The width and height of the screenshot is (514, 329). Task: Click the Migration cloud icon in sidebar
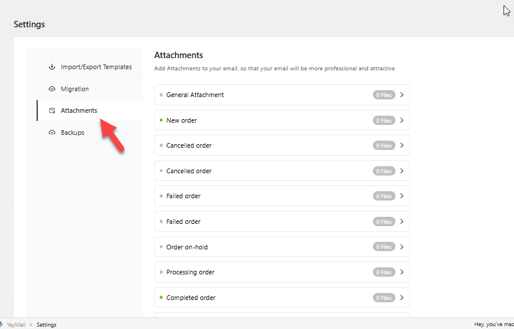tap(52, 89)
